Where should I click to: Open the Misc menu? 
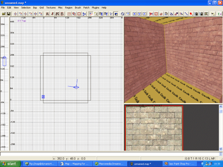click(x=60, y=8)
